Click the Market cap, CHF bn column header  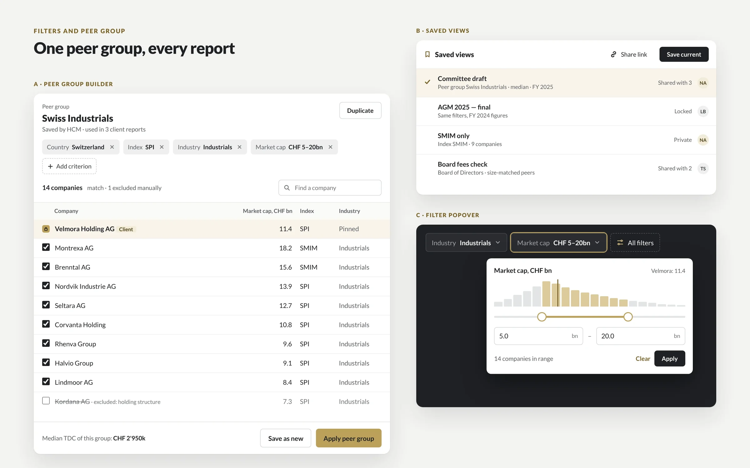[x=267, y=211]
